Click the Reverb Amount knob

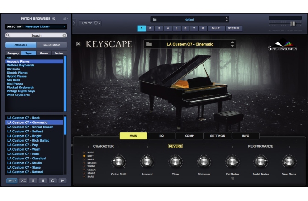[147, 161]
